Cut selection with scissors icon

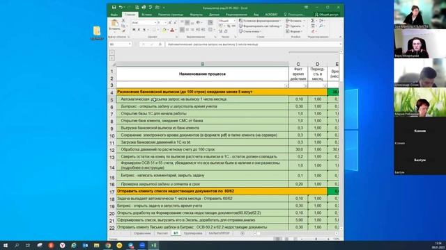123,20
